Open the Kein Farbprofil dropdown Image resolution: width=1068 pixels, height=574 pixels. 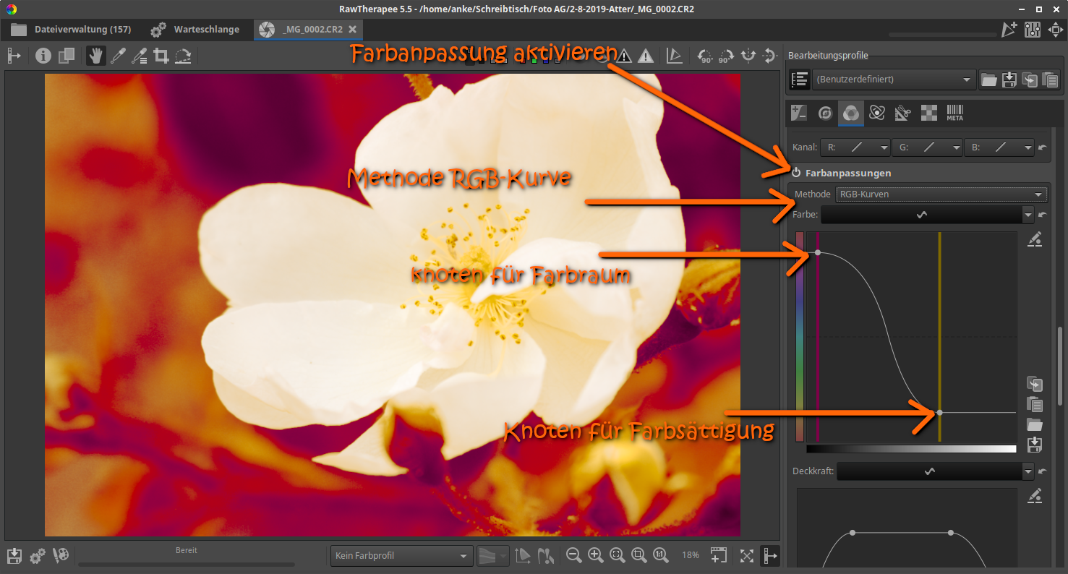401,556
